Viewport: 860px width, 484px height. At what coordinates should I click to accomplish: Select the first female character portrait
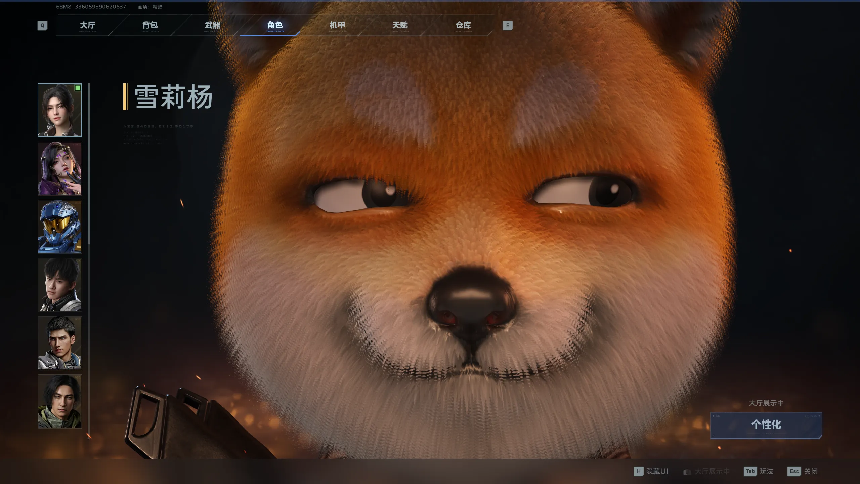(60, 110)
